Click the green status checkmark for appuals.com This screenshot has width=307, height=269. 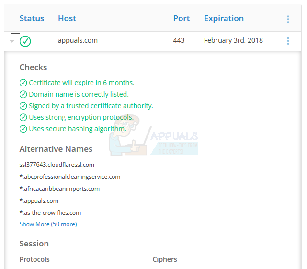pos(25,41)
